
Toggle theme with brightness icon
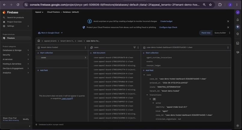pos(238,126)
